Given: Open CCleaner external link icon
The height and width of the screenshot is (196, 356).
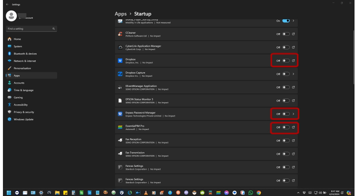Looking at the screenshot, I should [293, 34].
